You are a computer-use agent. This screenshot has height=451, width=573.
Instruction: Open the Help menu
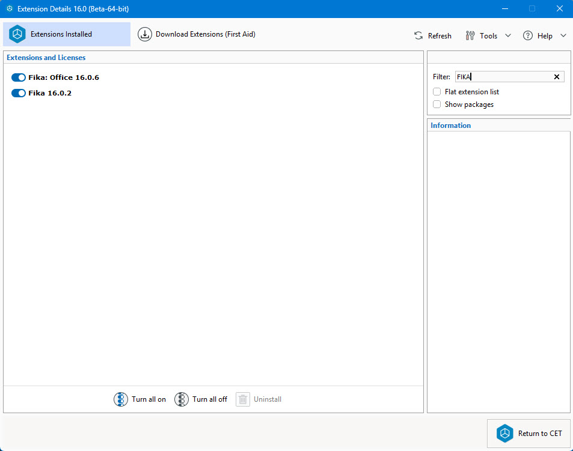pyautogui.click(x=545, y=36)
